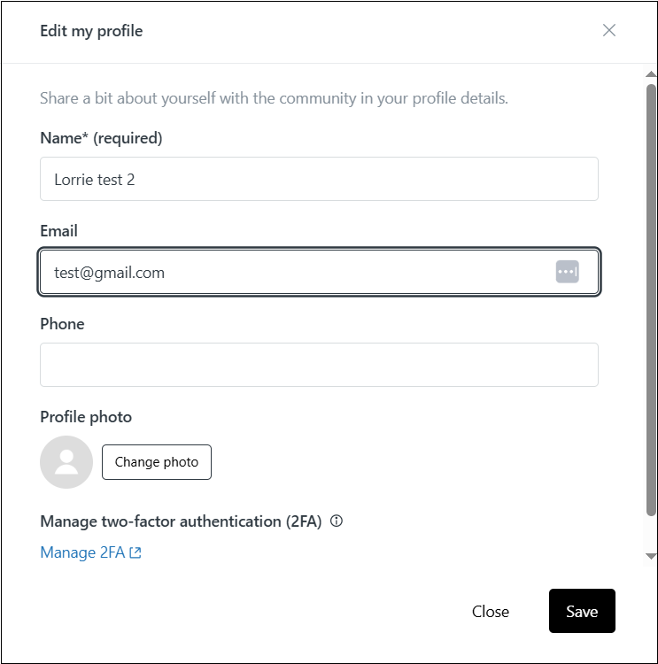
Task: Click the Email field label
Action: coord(58,231)
